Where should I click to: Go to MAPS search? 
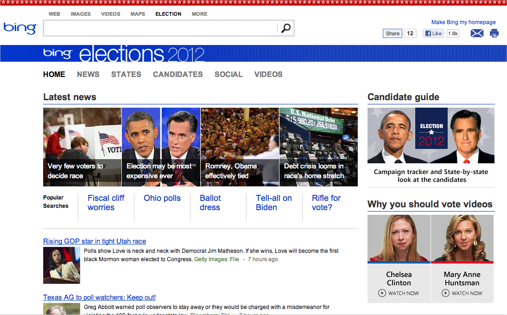pos(138,14)
